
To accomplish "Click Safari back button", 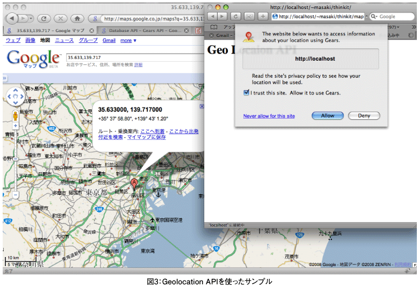I will pyautogui.click(x=212, y=16).
